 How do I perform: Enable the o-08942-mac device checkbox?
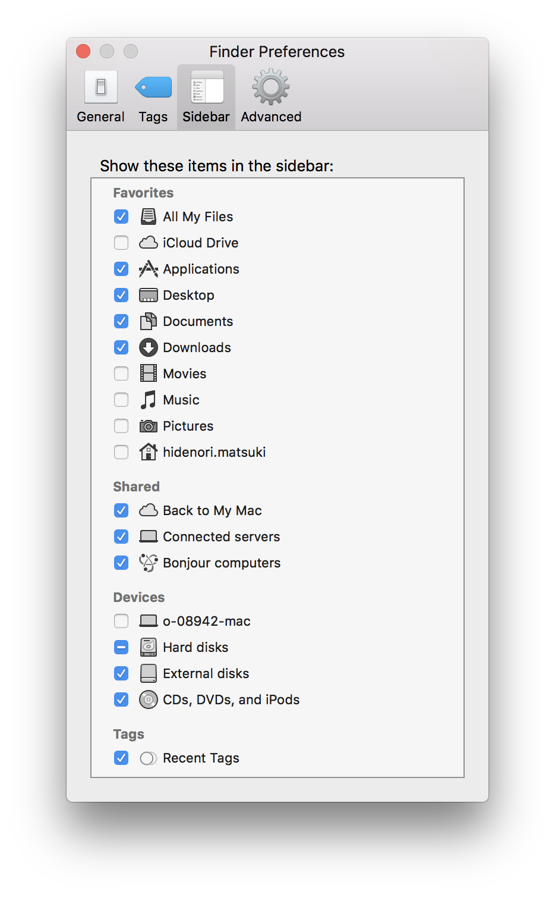point(121,621)
